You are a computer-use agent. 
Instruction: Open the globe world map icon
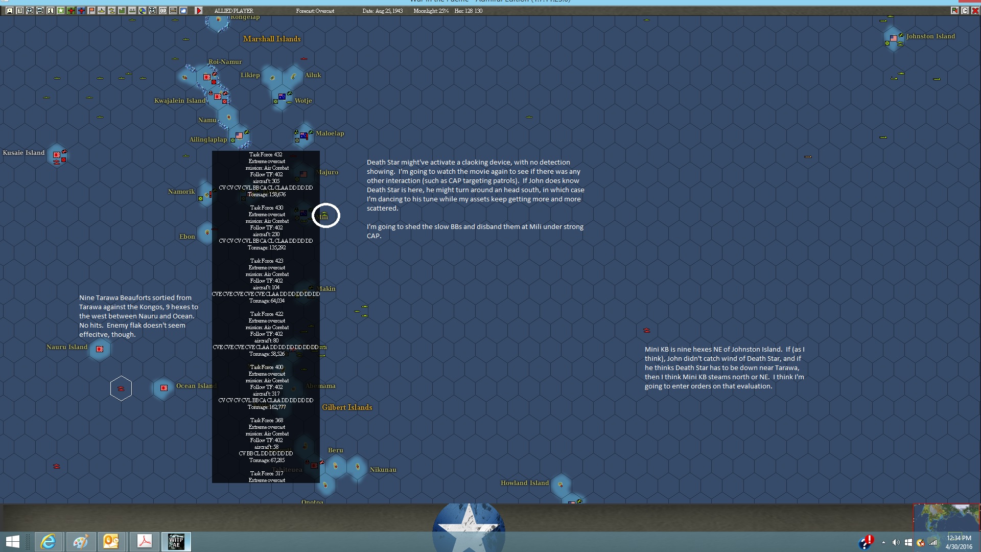click(143, 10)
